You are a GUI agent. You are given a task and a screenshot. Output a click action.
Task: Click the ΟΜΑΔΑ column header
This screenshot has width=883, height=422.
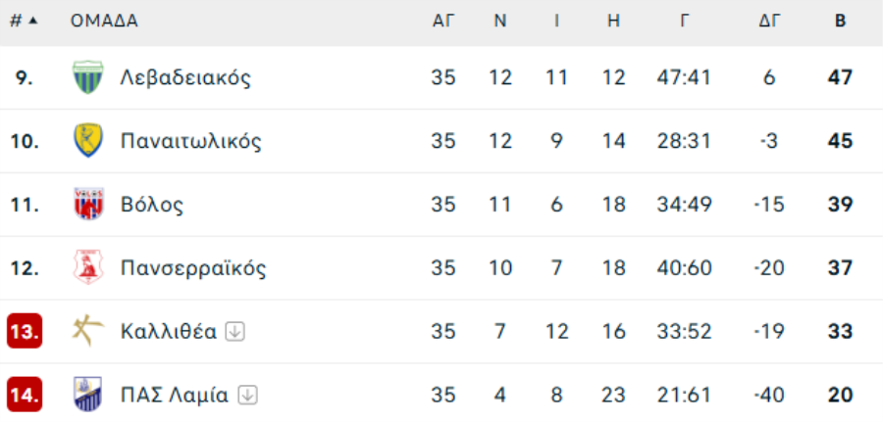pyautogui.click(x=104, y=21)
